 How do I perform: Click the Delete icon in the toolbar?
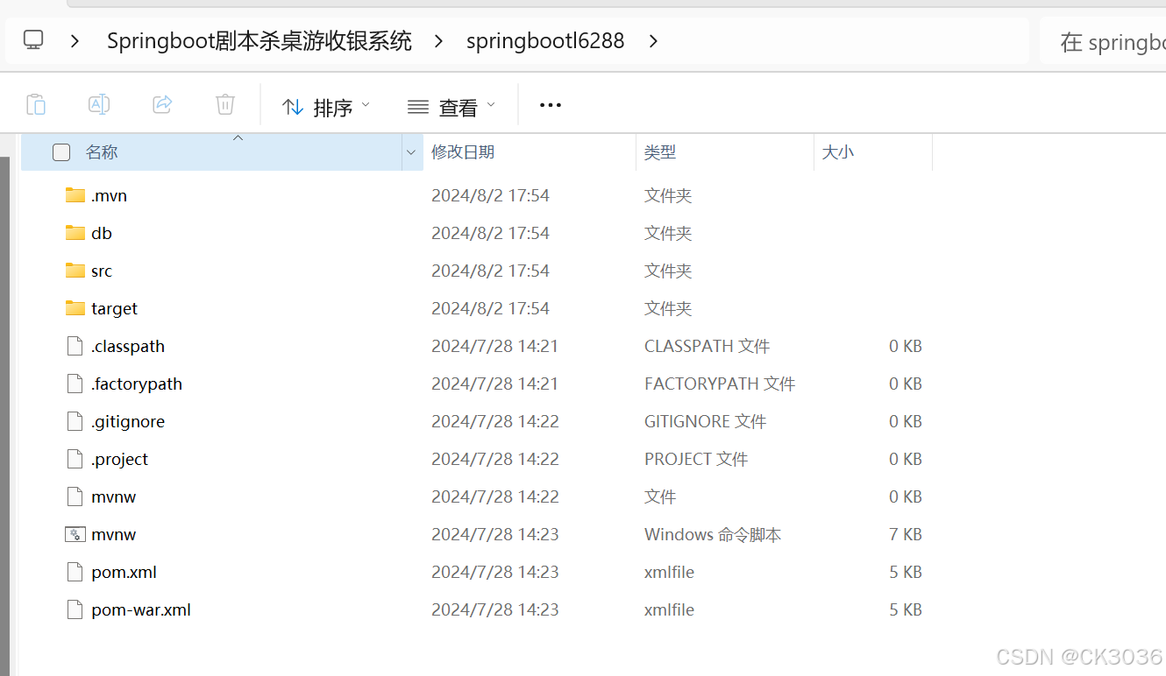(224, 104)
